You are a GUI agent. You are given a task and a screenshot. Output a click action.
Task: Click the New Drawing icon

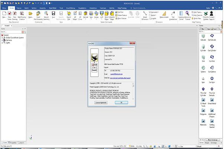point(15,14)
